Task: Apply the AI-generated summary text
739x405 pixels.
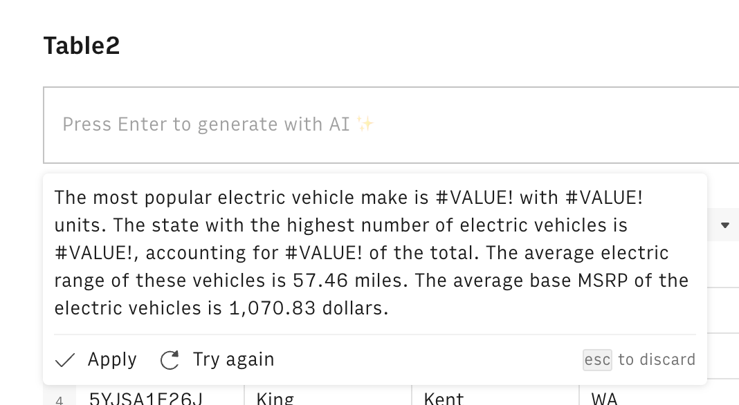Action: coord(111,359)
